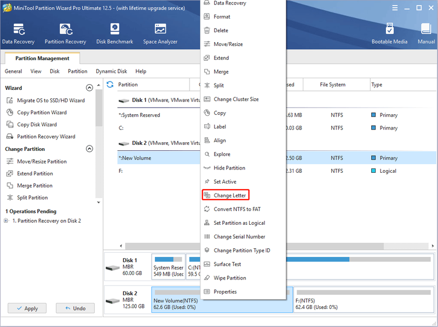
Task: Choose Change Partition Type ID entry
Action: pos(243,250)
